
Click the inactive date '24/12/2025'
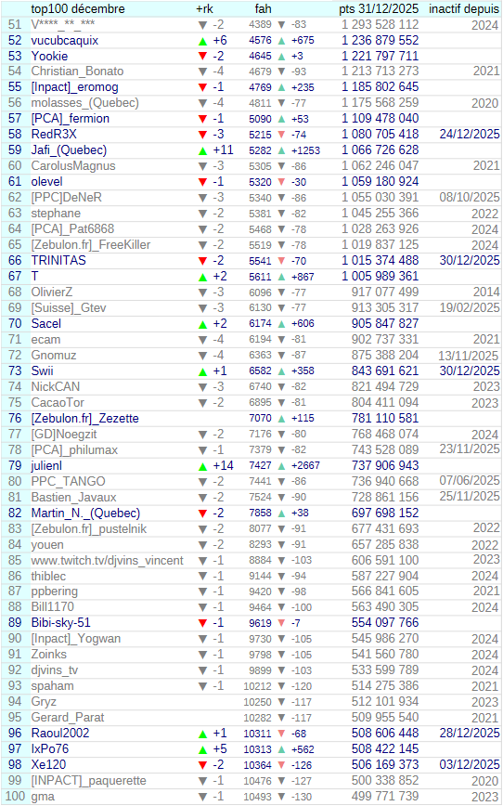point(470,134)
